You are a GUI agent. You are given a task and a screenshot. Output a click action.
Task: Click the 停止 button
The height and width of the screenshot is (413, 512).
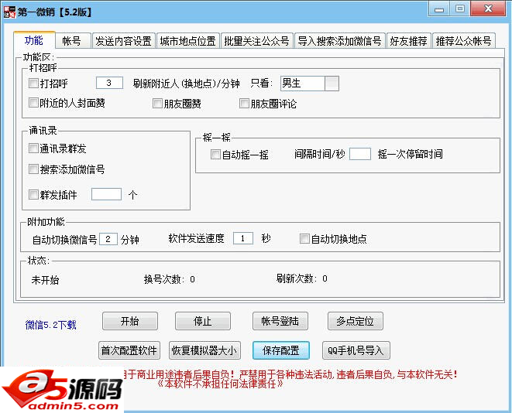203,321
